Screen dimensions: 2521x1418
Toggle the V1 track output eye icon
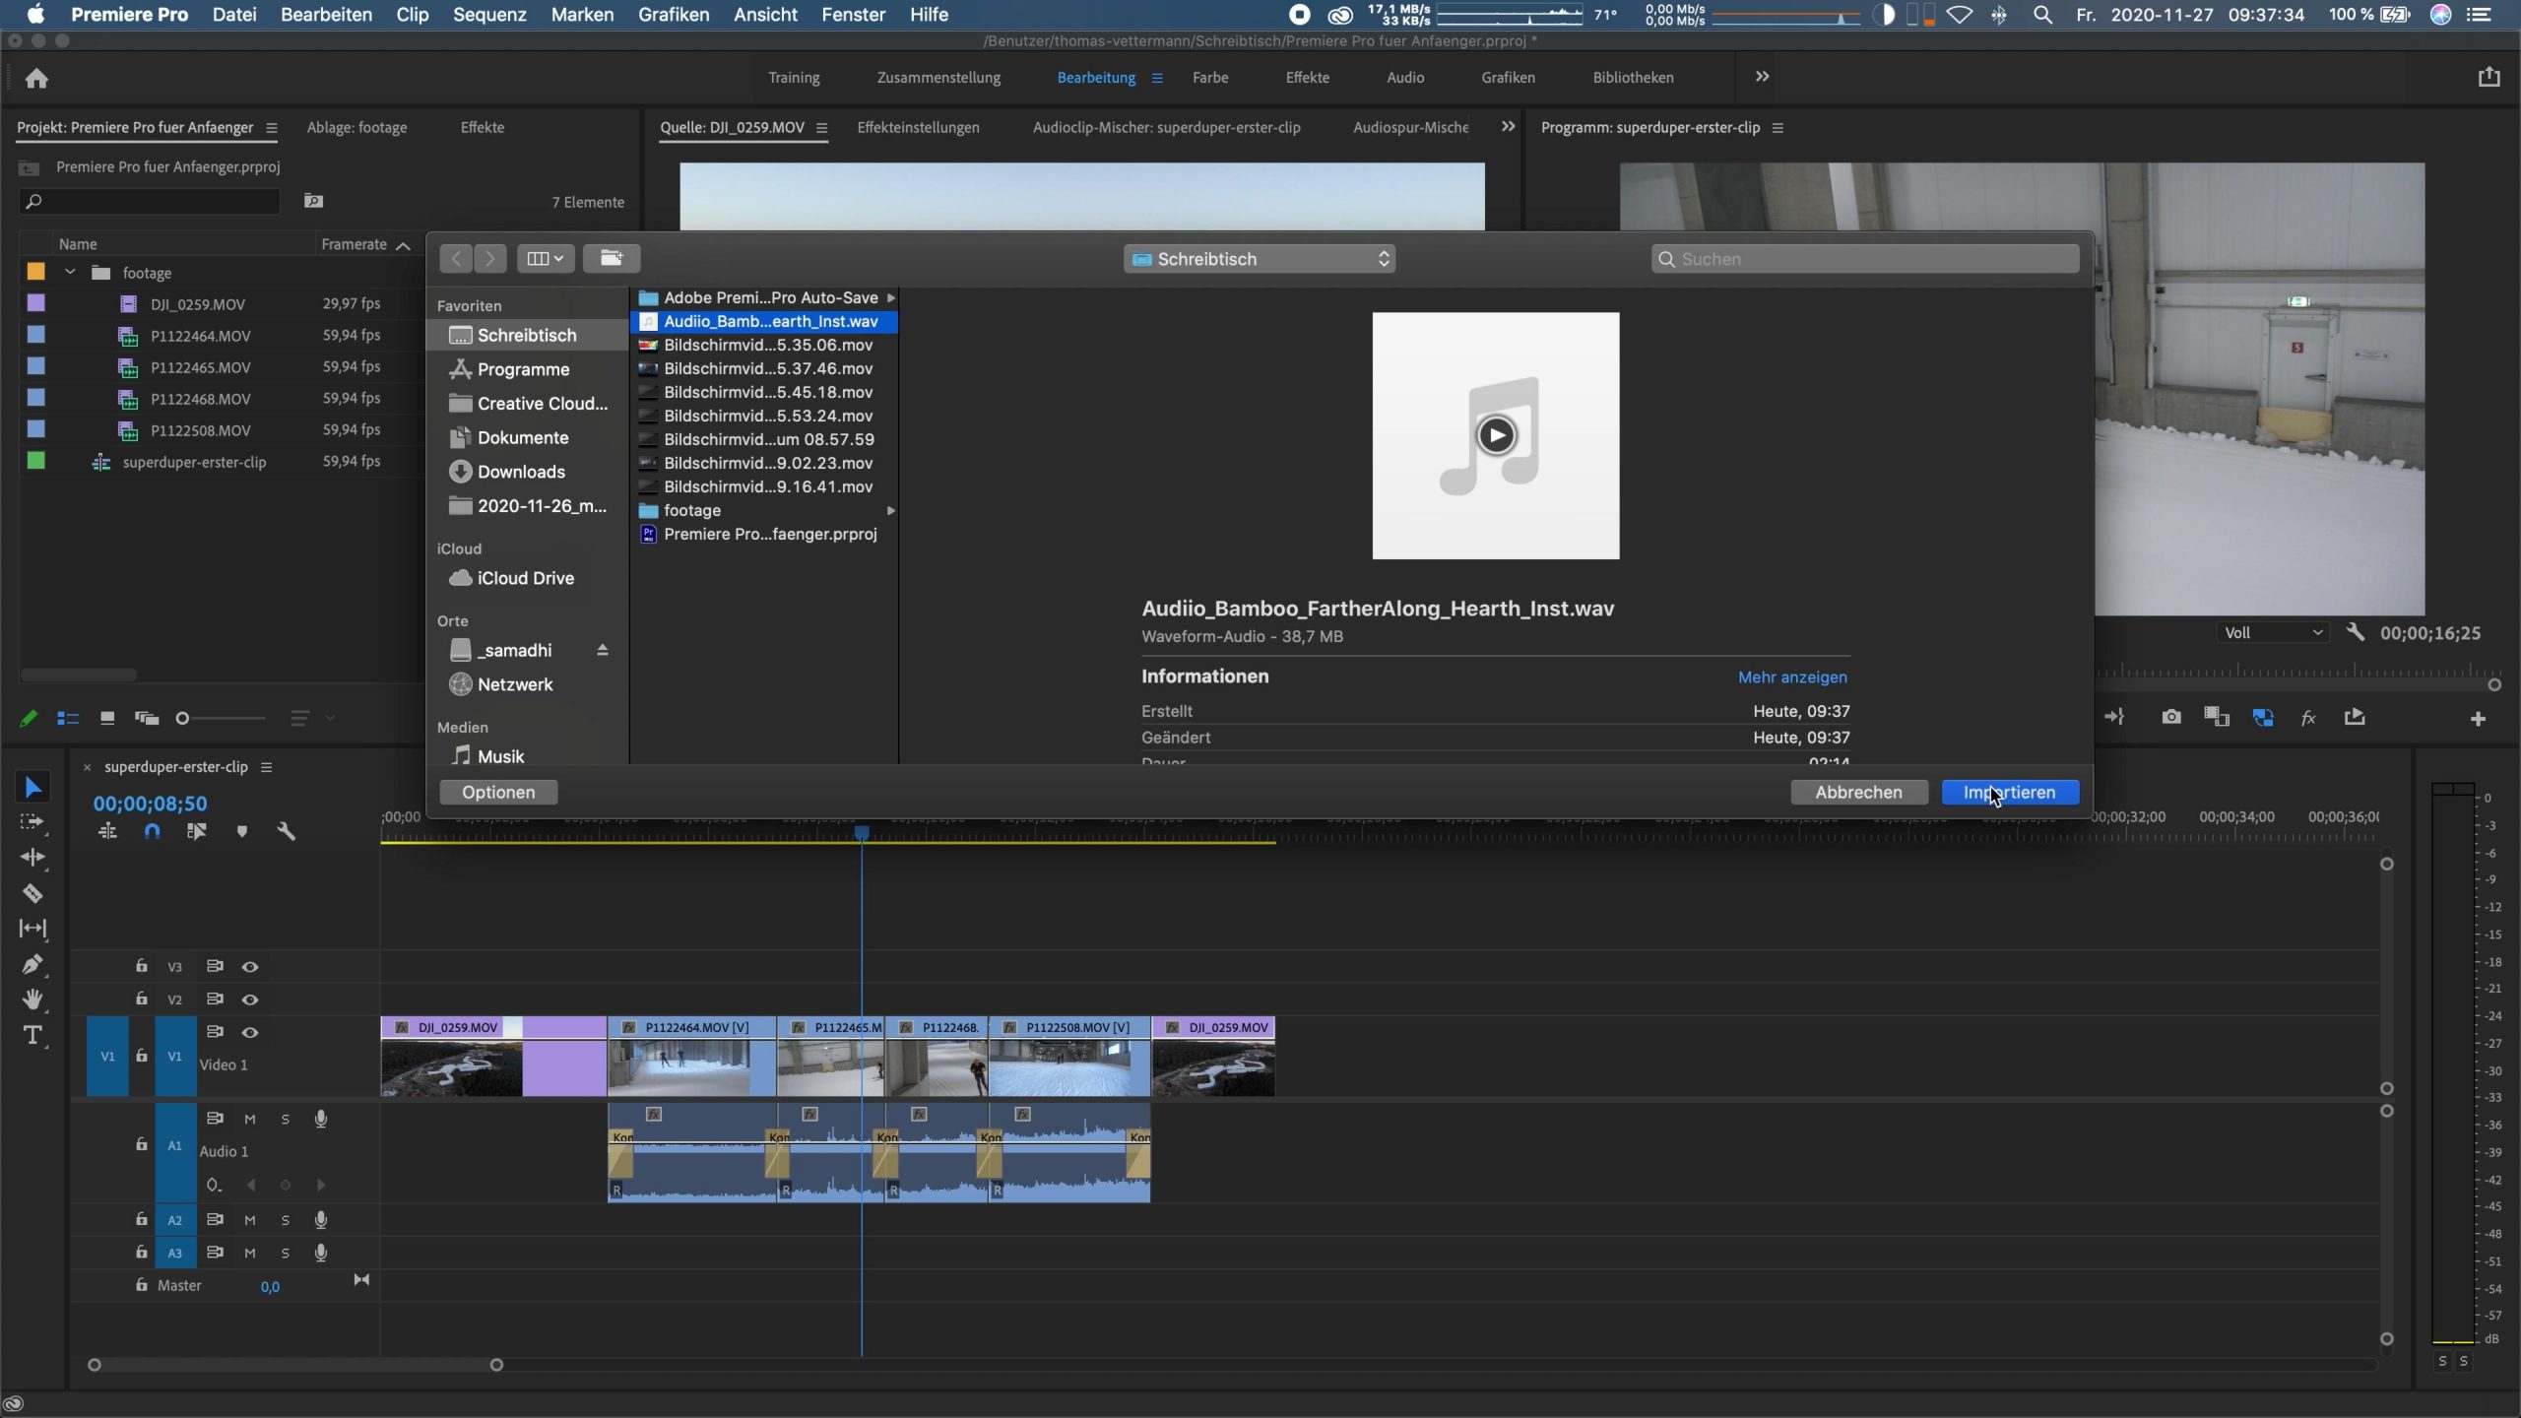point(250,1032)
